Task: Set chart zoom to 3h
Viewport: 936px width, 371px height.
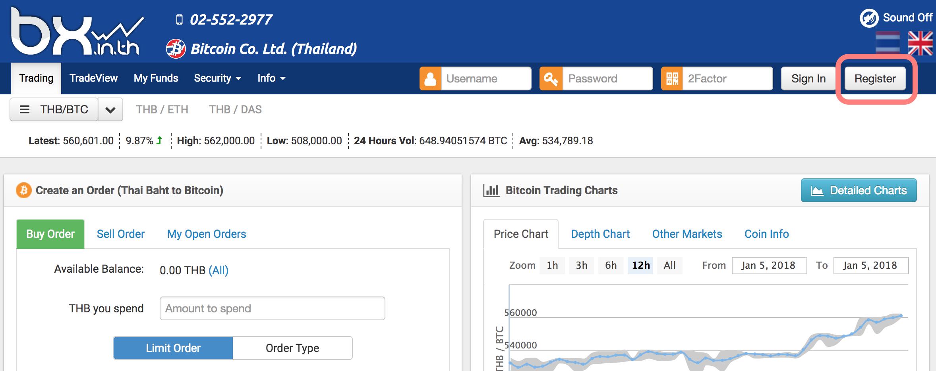Action: [x=582, y=265]
